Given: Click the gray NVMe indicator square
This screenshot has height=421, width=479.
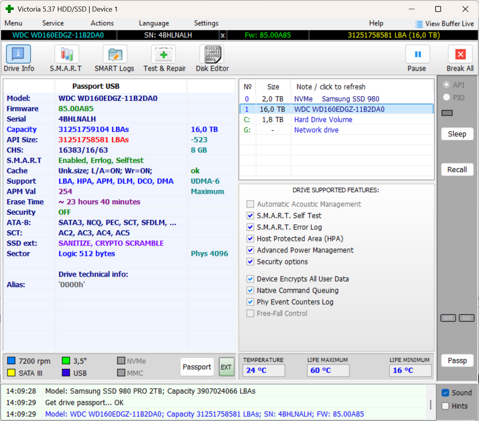Looking at the screenshot, I should [x=121, y=361].
